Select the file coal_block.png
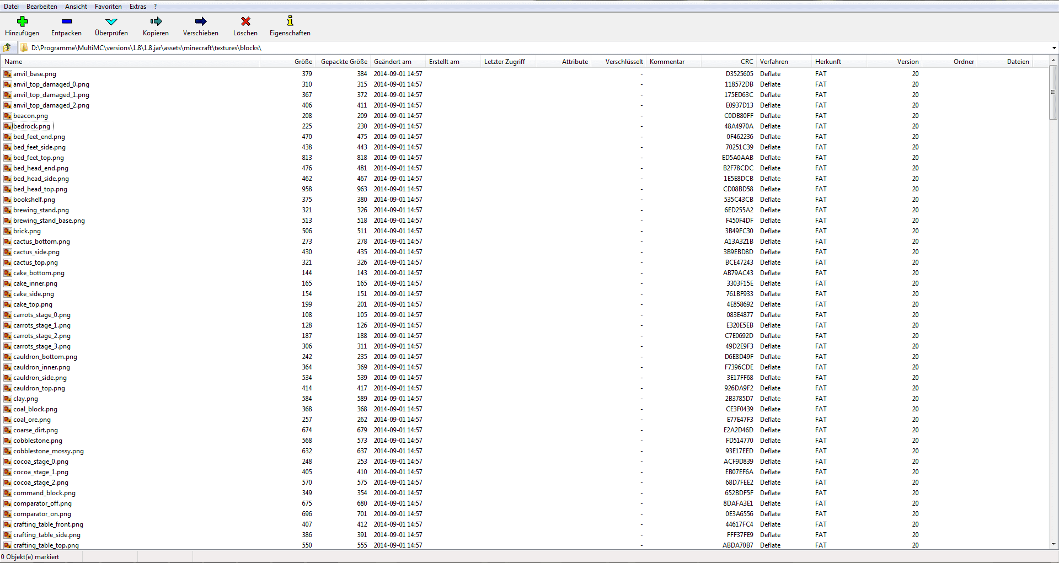 click(x=35, y=409)
